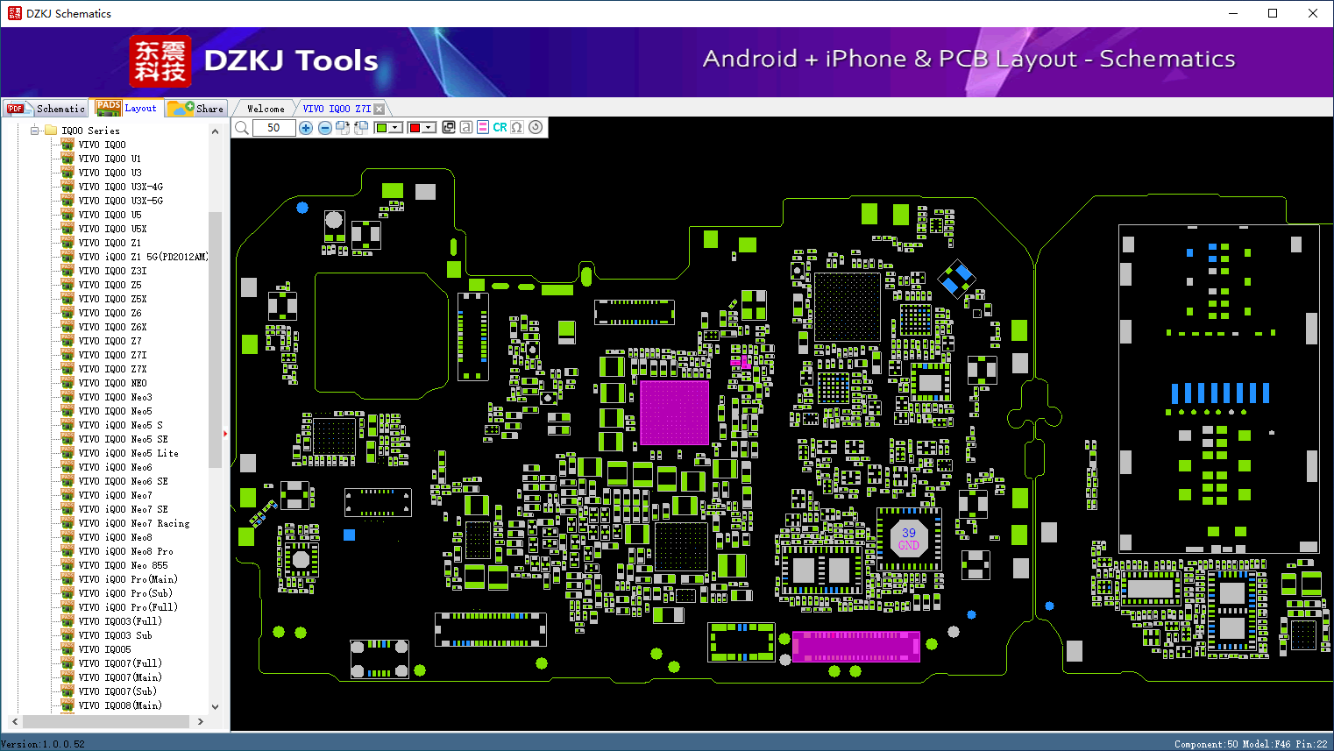Screen dimensions: 1334x751
Task: Select VIVO IQOO U3X-5G in the tree
Action: pyautogui.click(x=120, y=201)
